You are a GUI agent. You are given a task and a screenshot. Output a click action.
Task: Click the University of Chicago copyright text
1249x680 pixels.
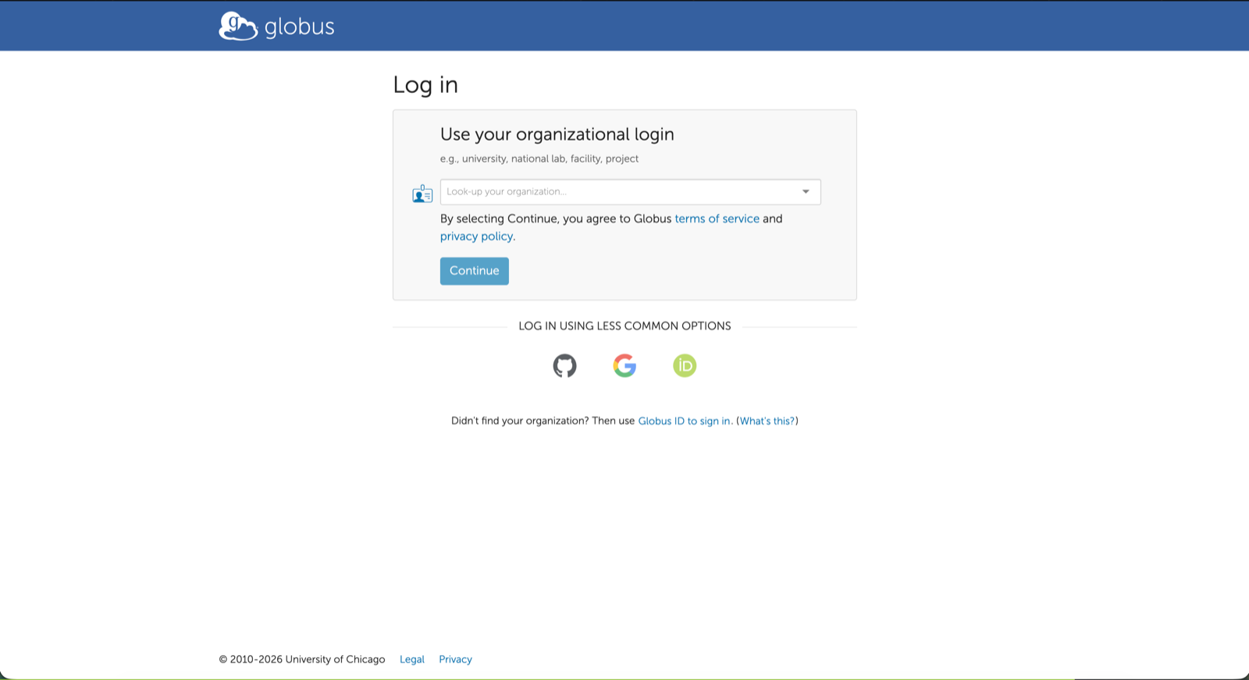(x=302, y=660)
